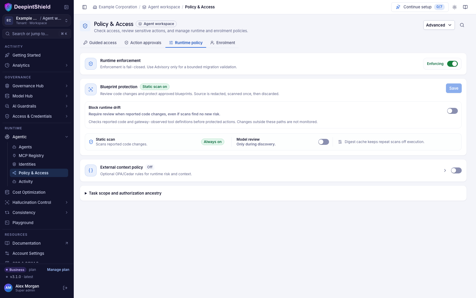The width and height of the screenshot is (476, 298).
Task: Expand External context policy chevron
Action: (445, 170)
